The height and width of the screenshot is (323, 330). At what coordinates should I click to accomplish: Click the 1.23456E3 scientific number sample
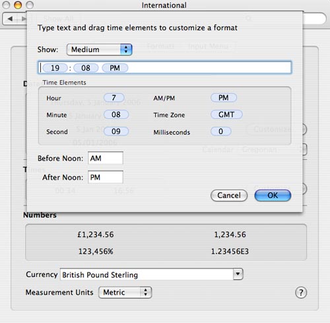(x=230, y=252)
